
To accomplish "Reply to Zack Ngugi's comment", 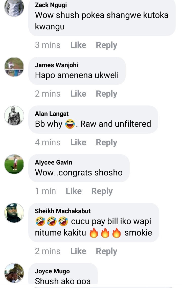I will 106,45.
